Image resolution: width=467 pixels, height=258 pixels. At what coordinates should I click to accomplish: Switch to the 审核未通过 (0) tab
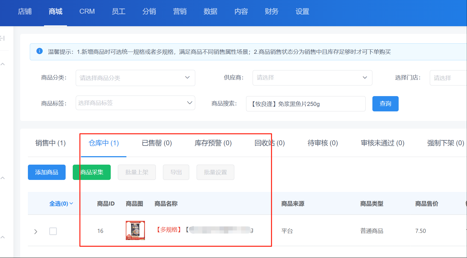[x=383, y=143]
